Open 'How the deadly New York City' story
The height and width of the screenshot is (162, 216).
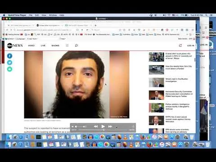pyautogui.click(x=179, y=67)
